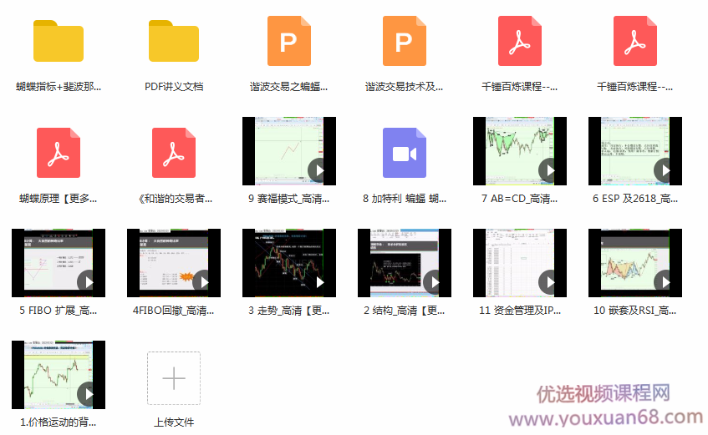Click the file name 5 FIBO 扩展_高...

pyautogui.click(x=59, y=311)
